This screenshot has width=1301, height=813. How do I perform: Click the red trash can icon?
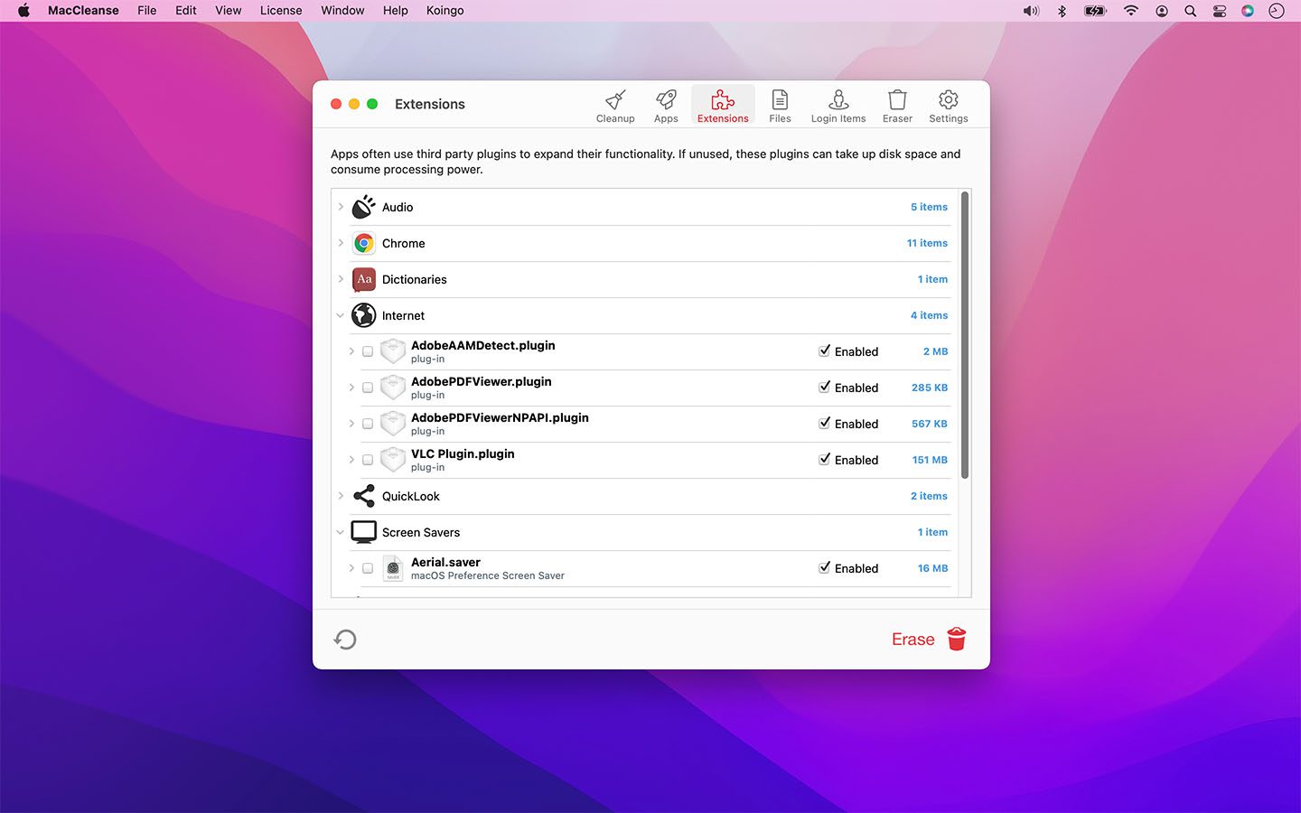tap(957, 639)
